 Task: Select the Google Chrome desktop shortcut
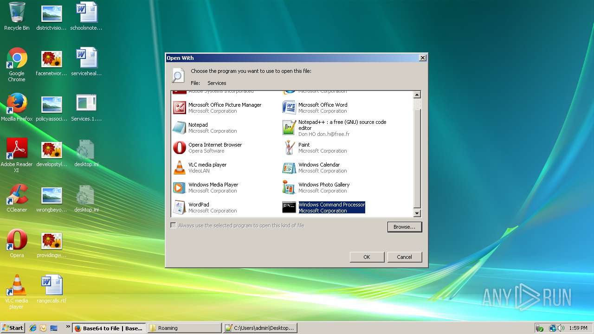click(17, 64)
